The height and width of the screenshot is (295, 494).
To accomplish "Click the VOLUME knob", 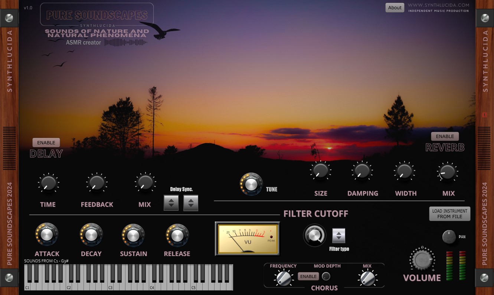I will [x=422, y=260].
